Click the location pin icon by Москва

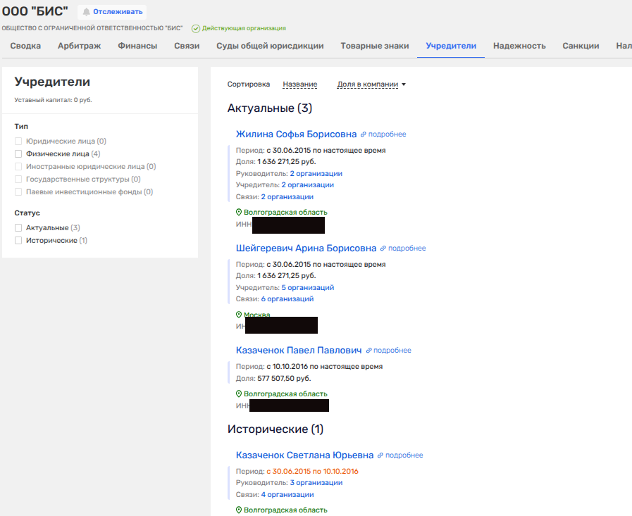point(239,315)
